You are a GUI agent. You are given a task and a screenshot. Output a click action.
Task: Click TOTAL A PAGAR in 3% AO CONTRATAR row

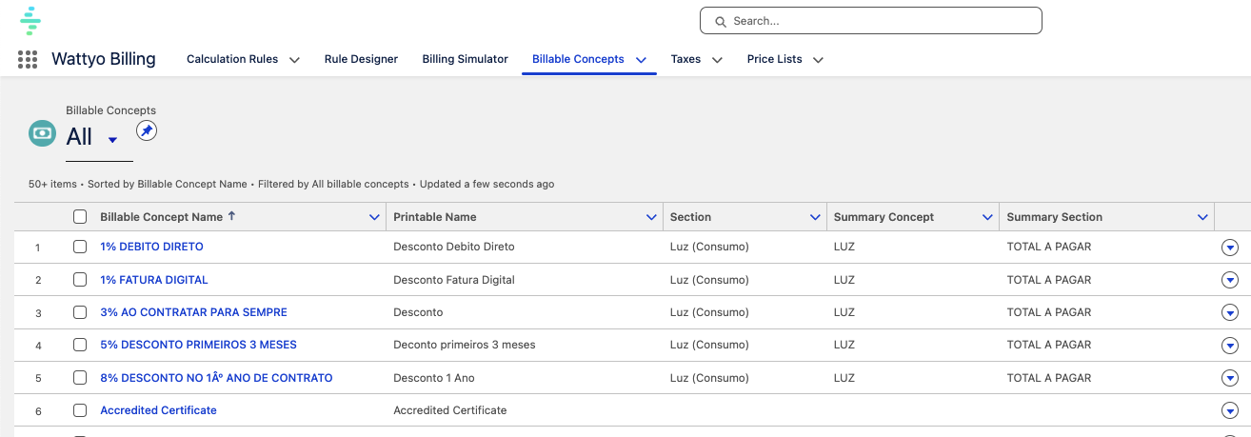(1048, 312)
